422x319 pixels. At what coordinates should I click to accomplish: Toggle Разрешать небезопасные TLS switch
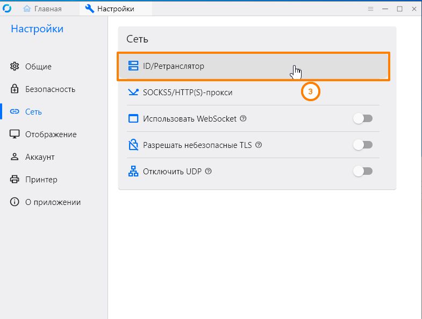363,145
